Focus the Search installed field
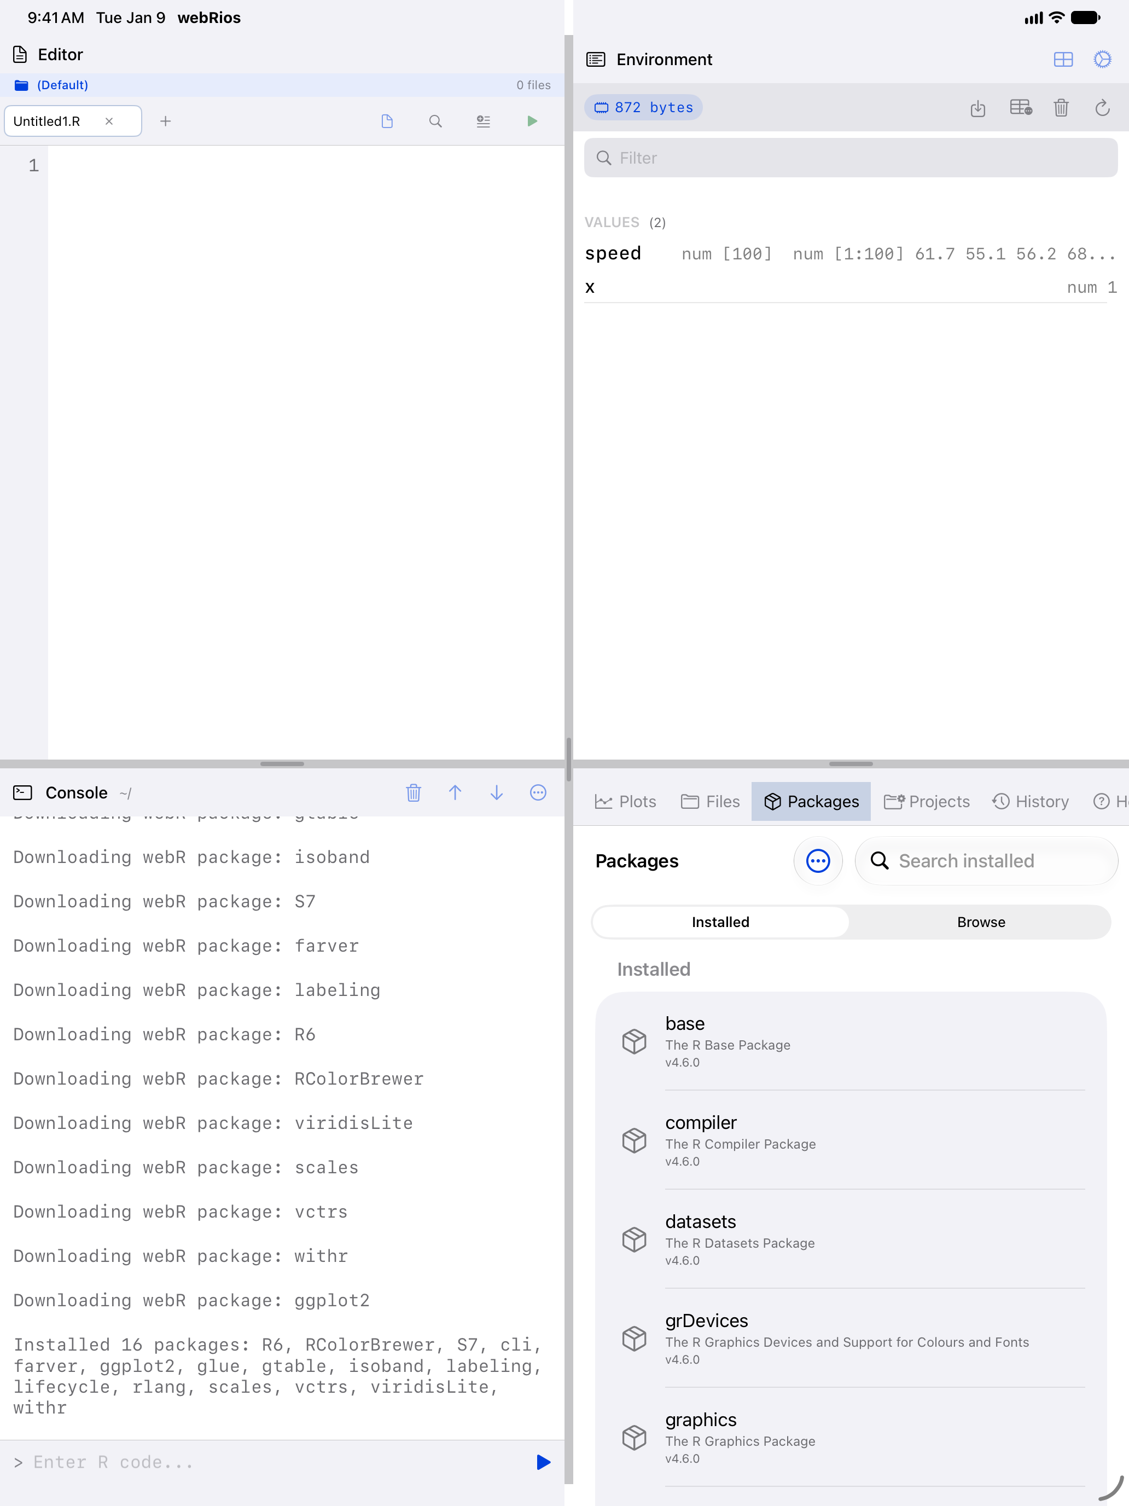This screenshot has height=1506, width=1129. pyautogui.click(x=986, y=861)
